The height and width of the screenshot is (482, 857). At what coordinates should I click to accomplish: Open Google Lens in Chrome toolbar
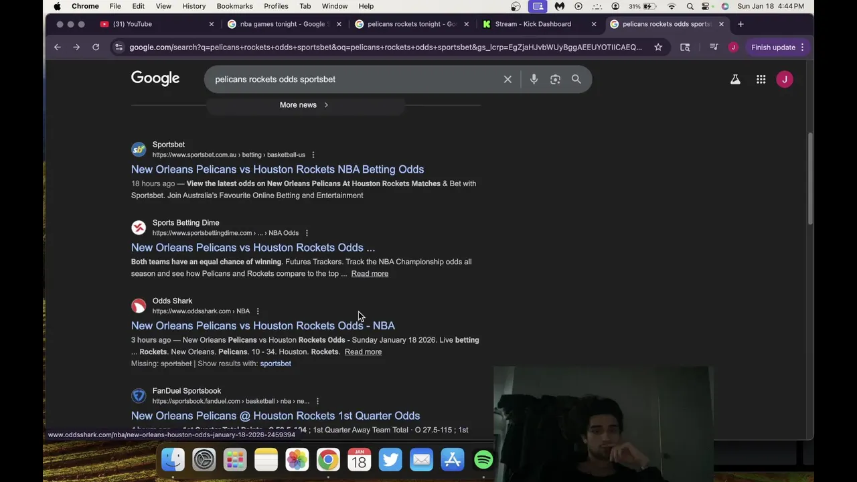pos(685,48)
